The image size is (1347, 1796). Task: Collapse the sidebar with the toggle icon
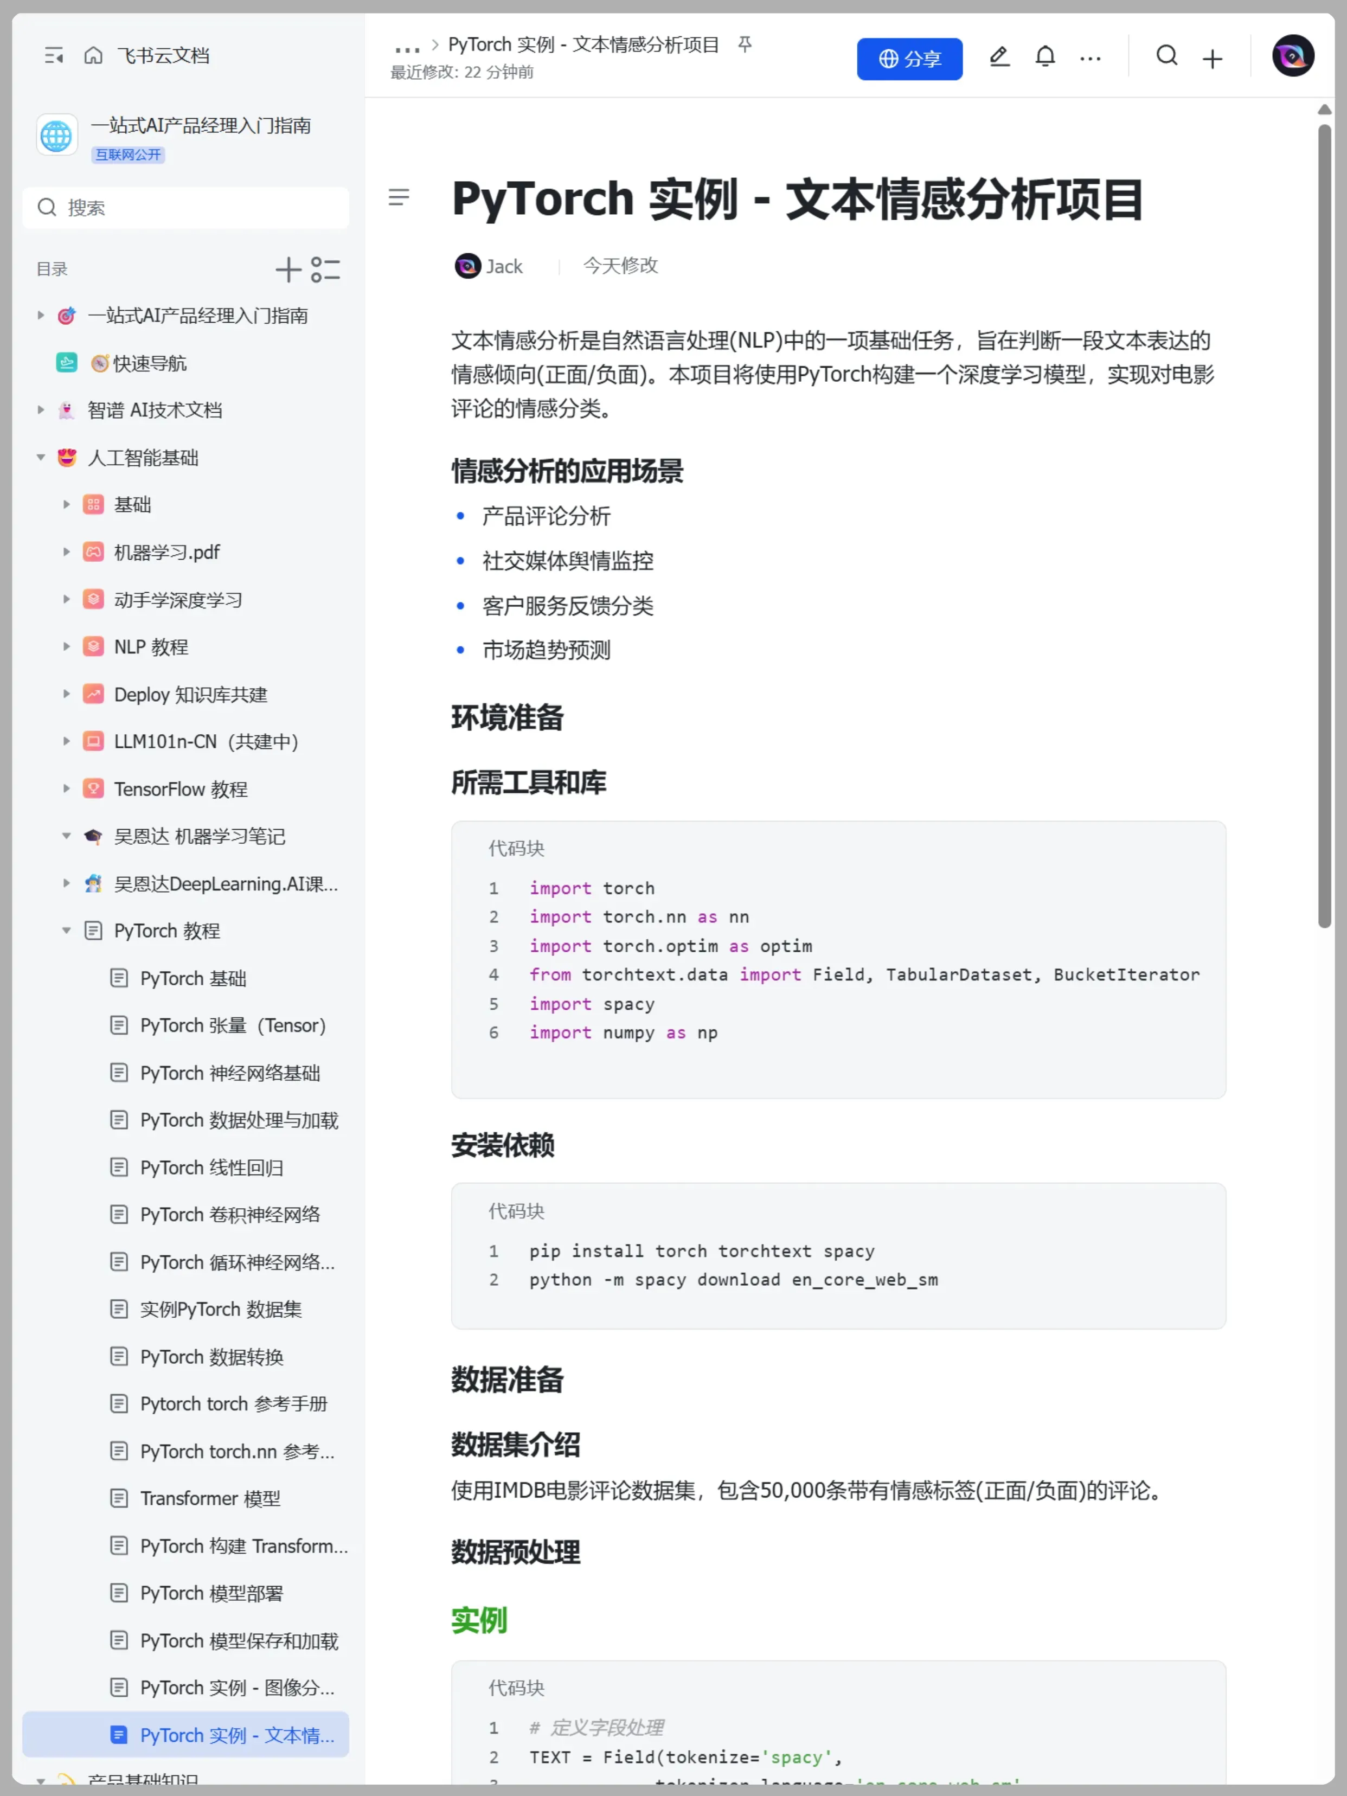click(x=54, y=55)
